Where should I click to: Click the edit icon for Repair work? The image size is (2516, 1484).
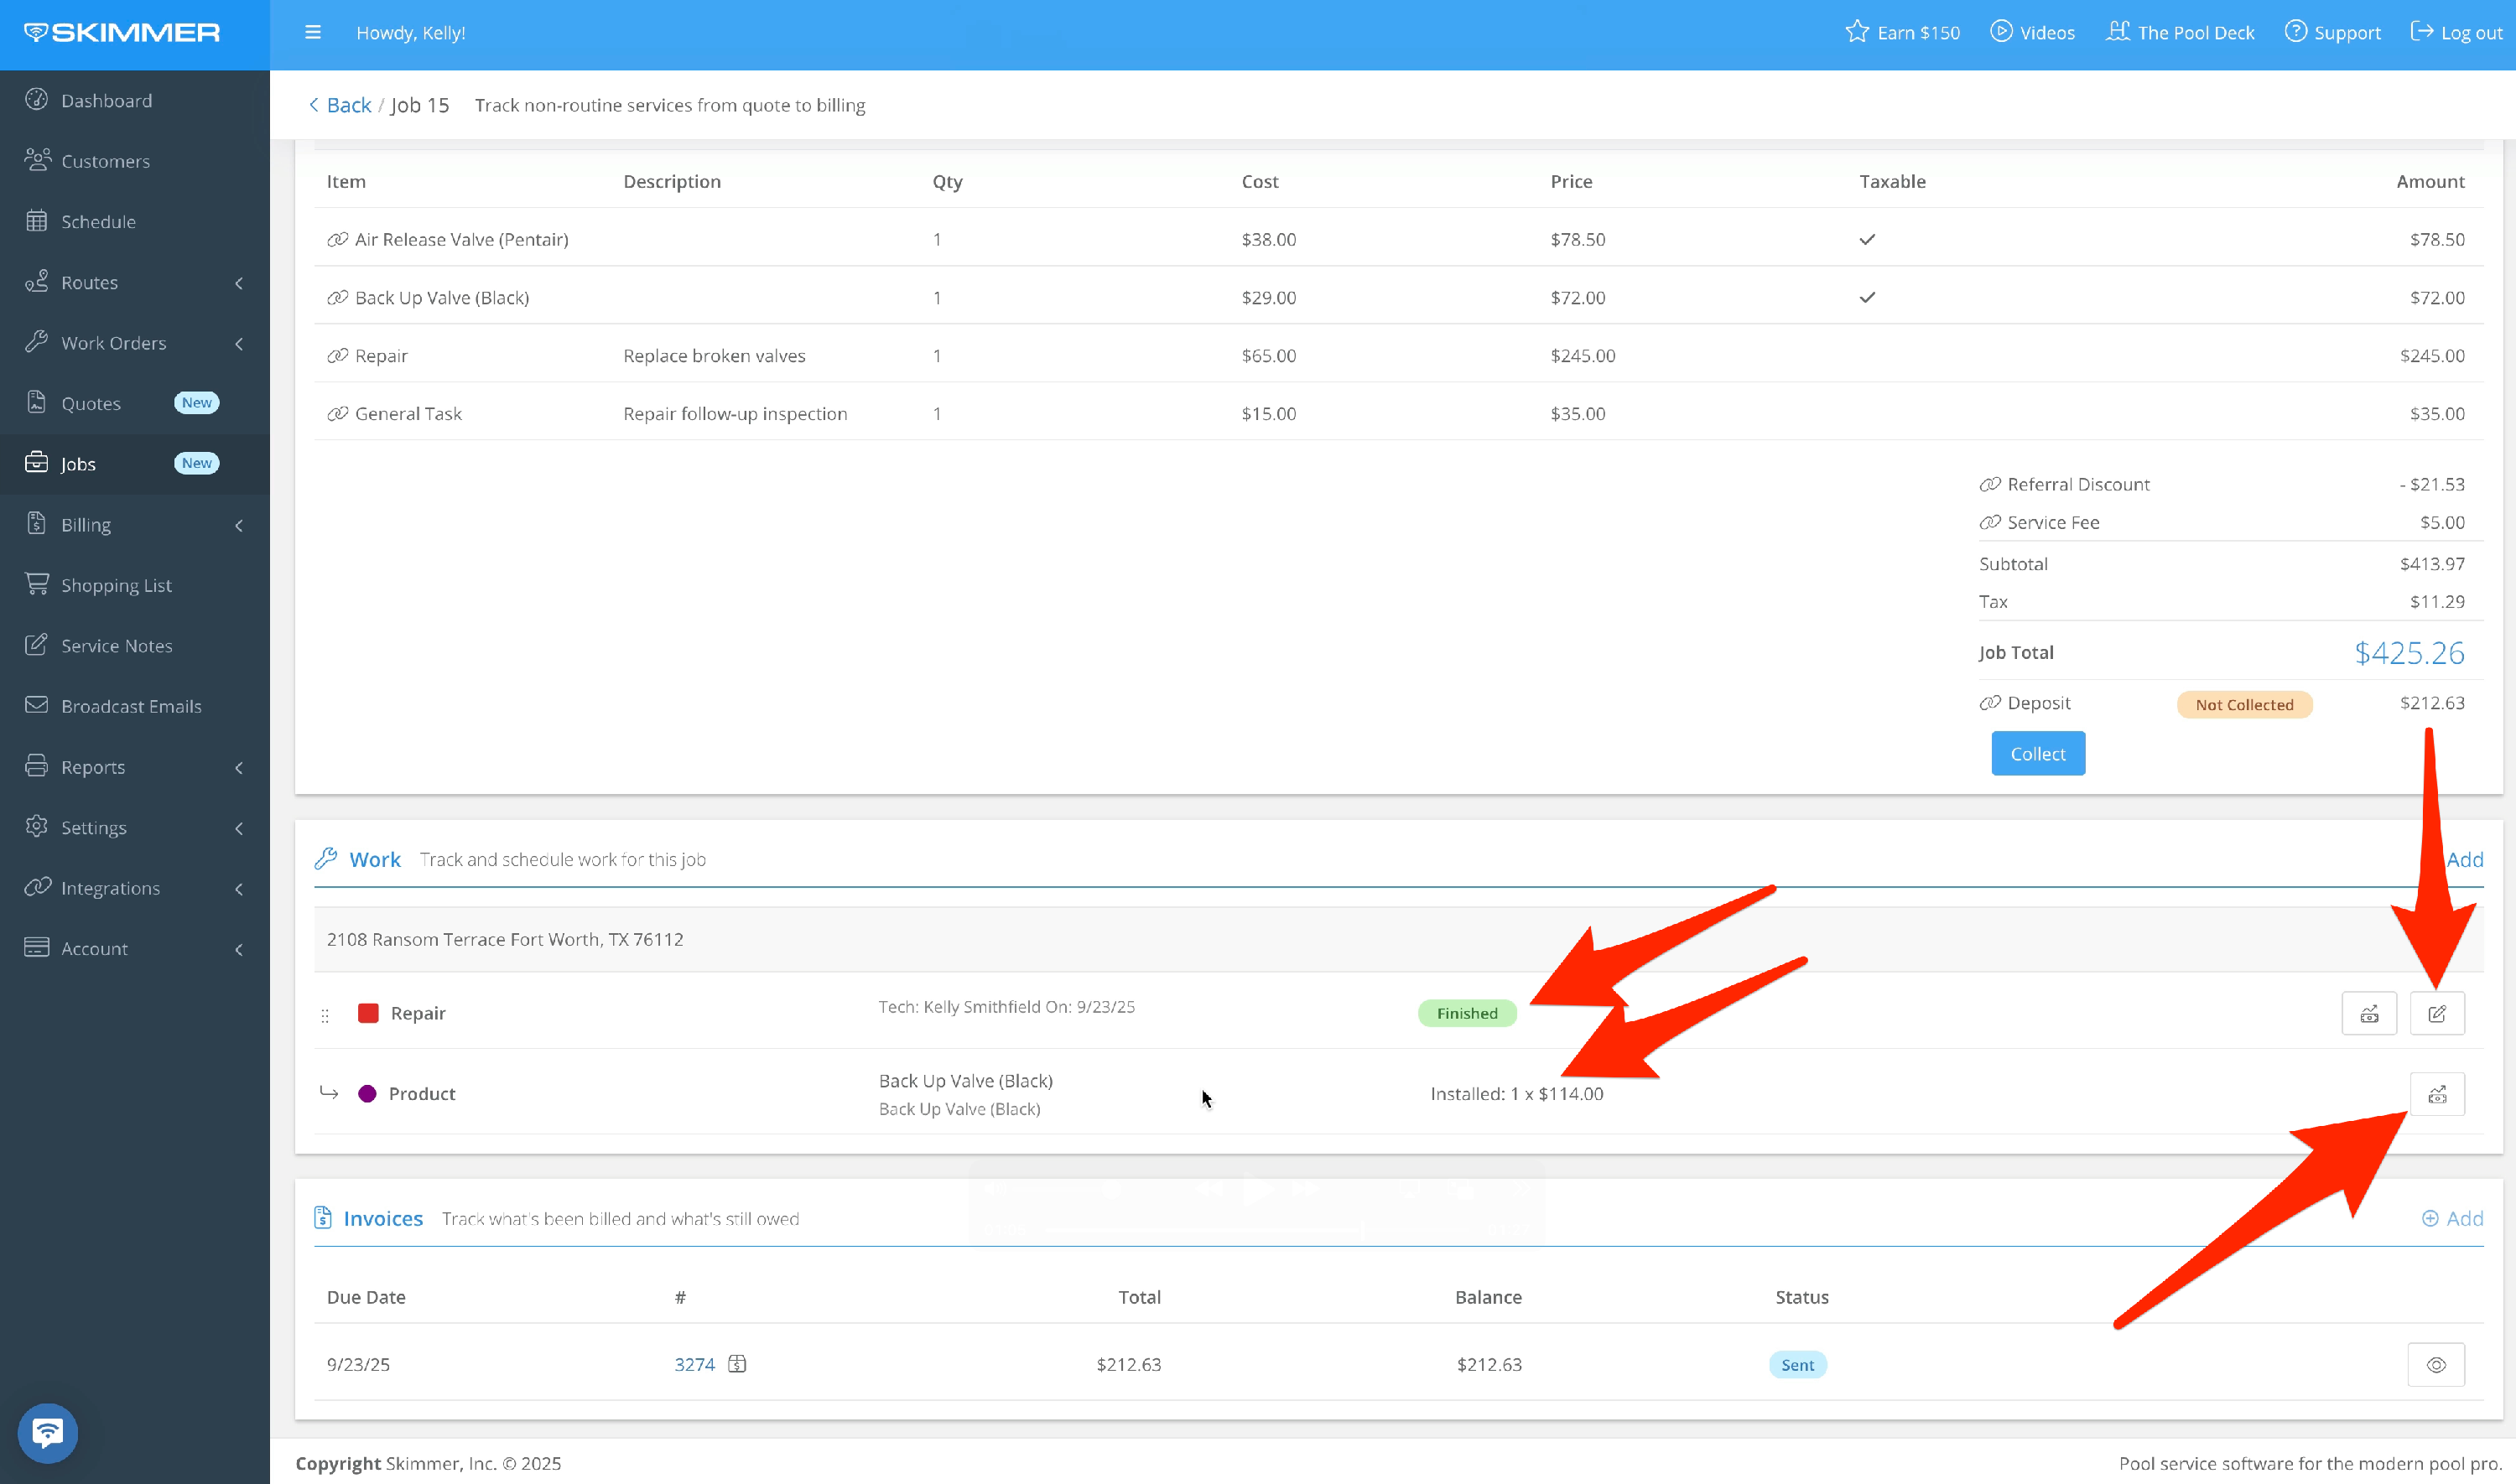point(2437,1013)
